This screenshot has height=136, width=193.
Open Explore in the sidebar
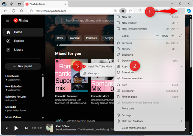click(x=23, y=41)
